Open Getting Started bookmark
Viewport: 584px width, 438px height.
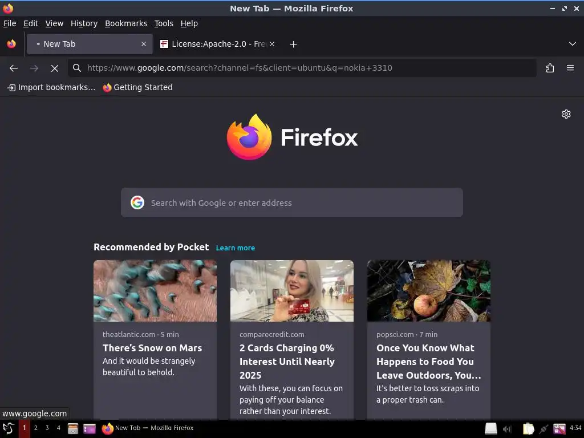(x=138, y=87)
